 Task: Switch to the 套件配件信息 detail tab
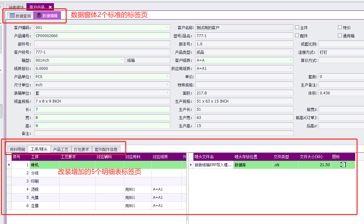(106, 149)
